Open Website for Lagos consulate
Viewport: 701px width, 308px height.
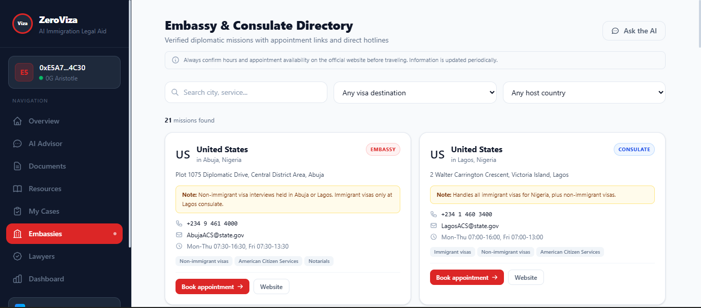tap(526, 277)
